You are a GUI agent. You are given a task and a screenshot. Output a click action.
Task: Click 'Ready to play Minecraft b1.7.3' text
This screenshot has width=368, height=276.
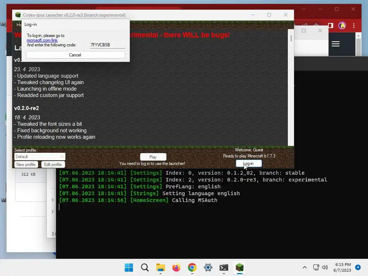(x=249, y=156)
